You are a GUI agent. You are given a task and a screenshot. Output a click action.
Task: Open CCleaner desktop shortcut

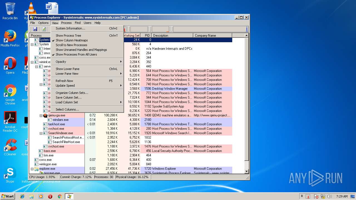tap(10, 147)
